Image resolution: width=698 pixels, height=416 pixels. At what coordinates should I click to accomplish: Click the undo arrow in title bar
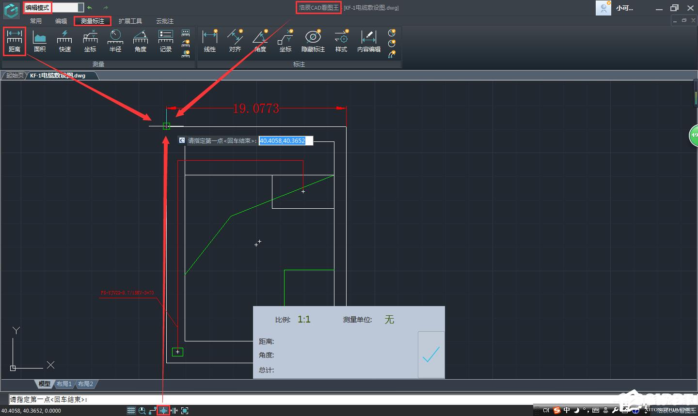click(x=90, y=8)
